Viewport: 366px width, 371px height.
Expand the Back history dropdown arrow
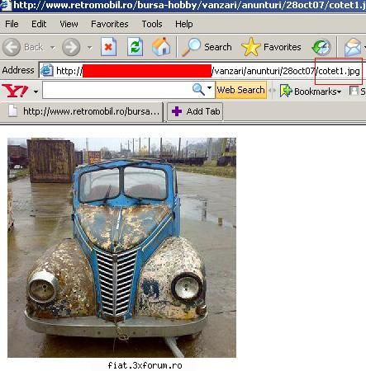point(52,48)
